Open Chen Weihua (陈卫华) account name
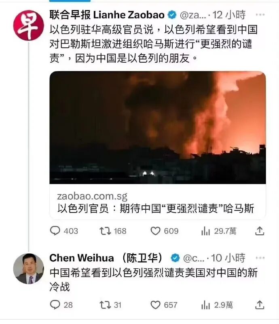Image resolution: width=279 pixels, height=324 pixels. tap(106, 258)
